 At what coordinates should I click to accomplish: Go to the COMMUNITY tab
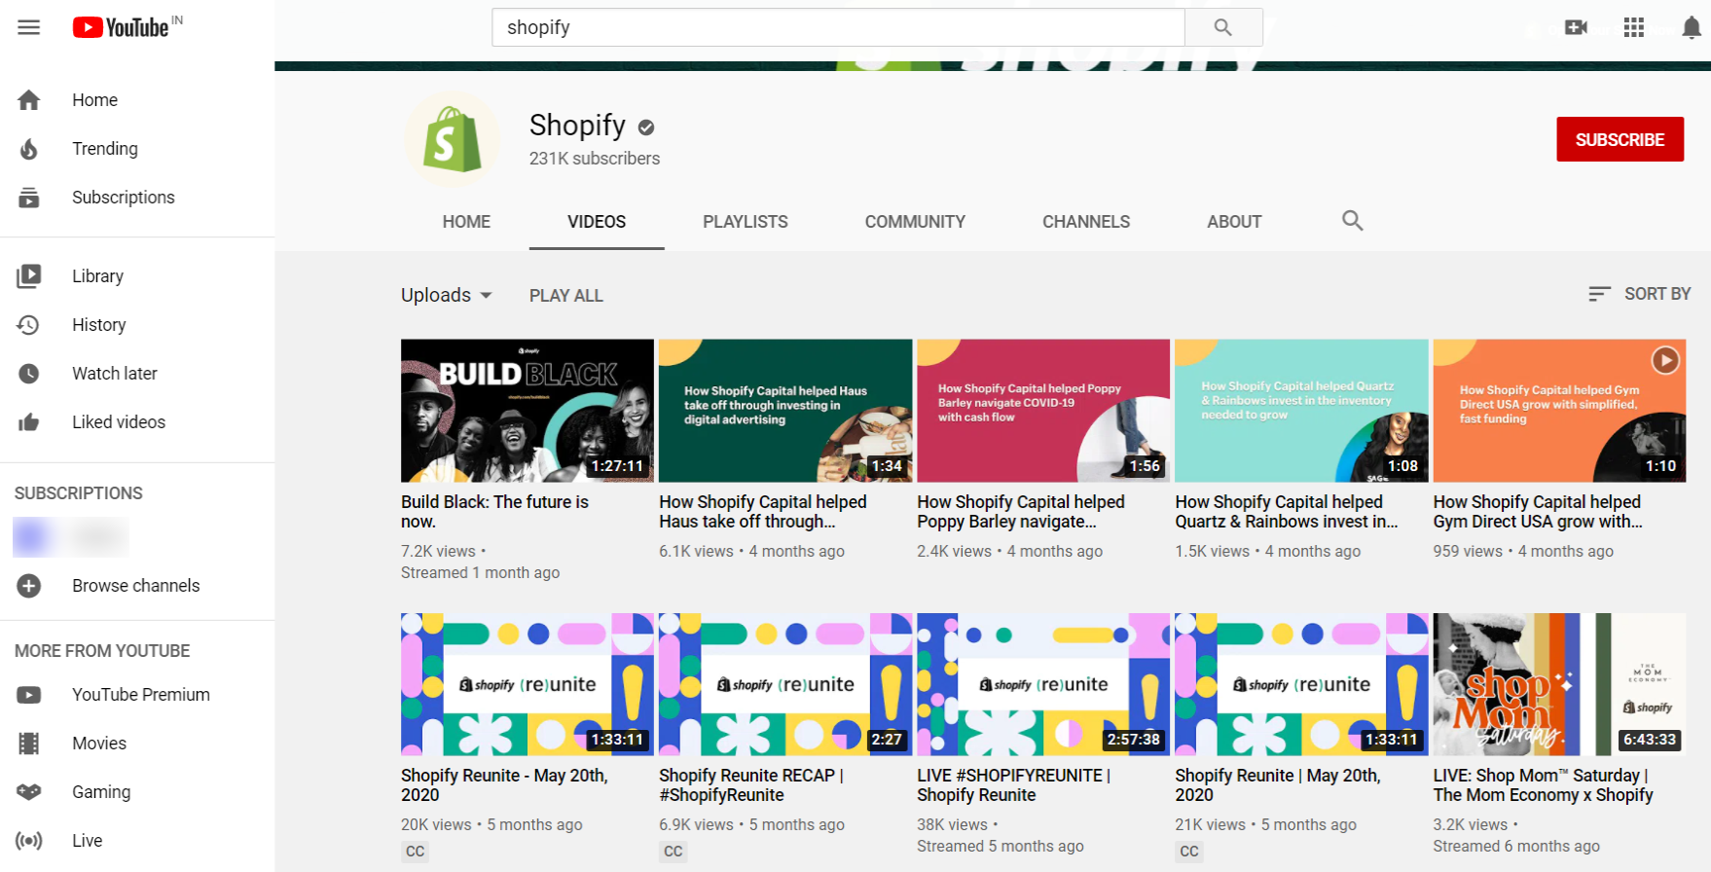coord(915,222)
